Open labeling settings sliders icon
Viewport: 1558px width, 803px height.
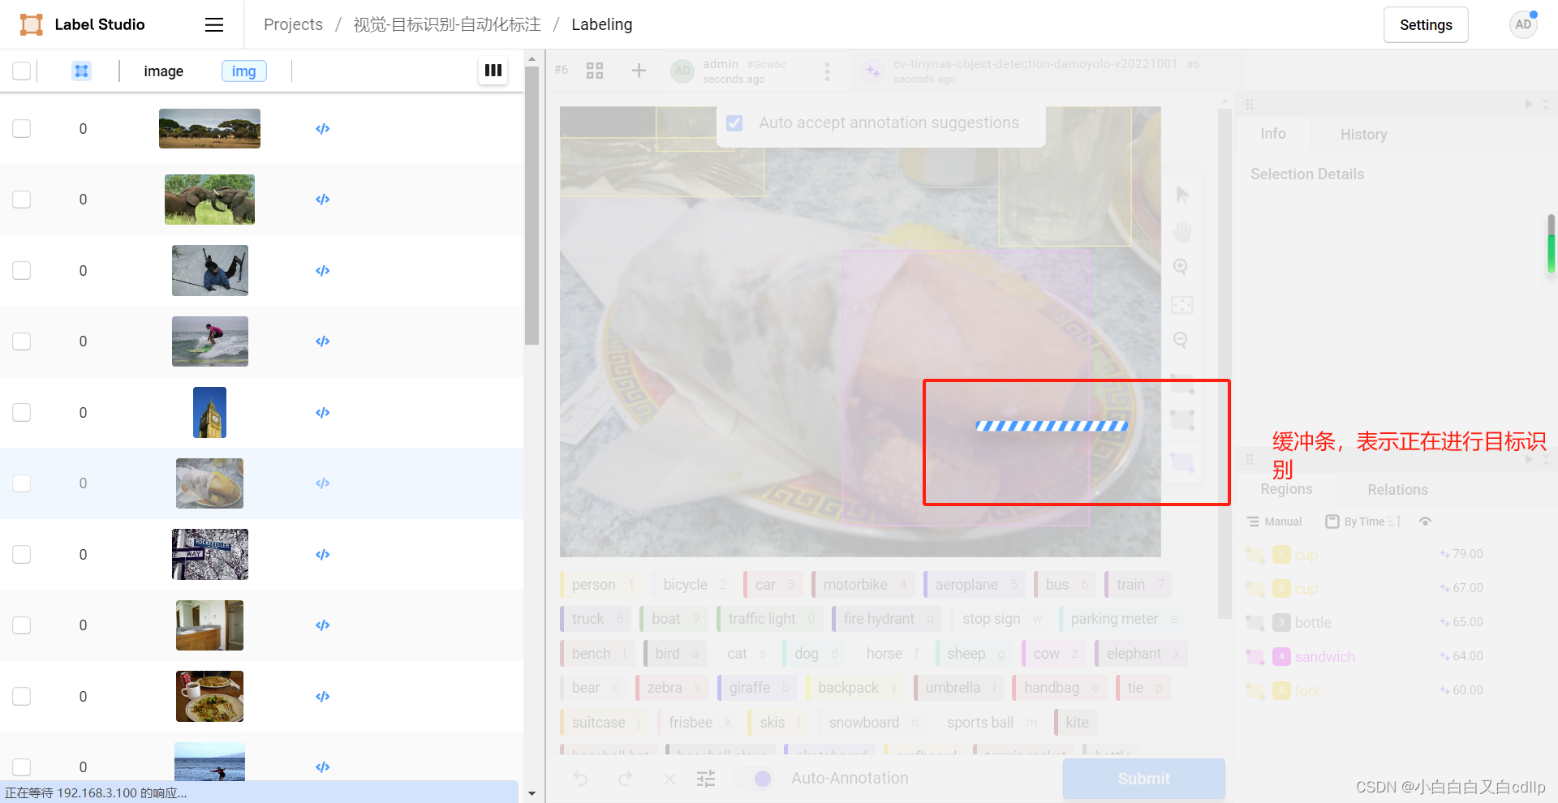point(706,779)
